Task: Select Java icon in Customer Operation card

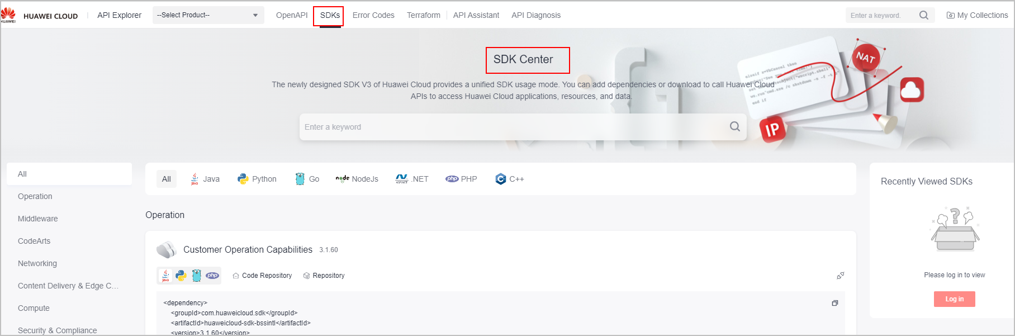Action: click(165, 276)
